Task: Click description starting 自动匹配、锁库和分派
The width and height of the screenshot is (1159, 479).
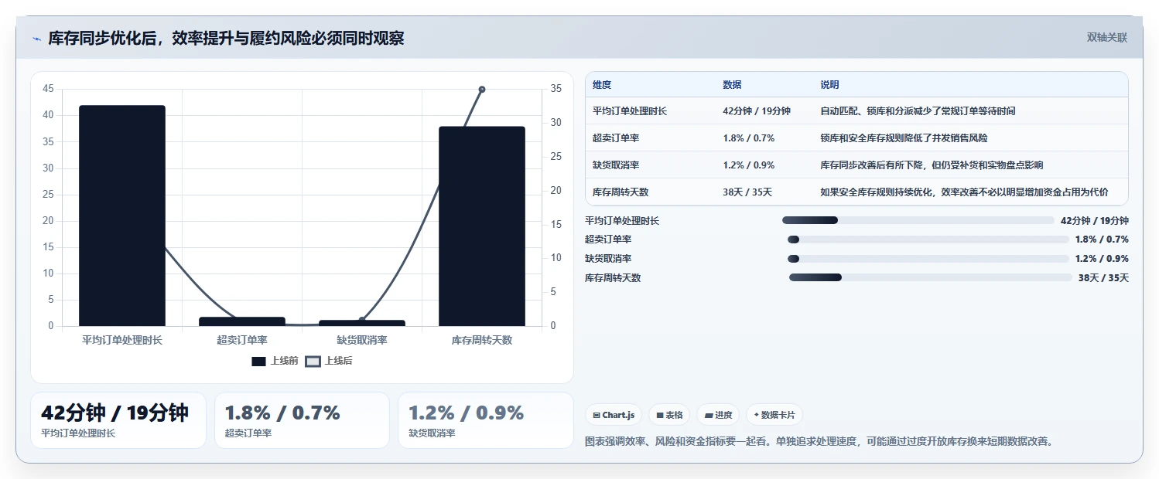Action: 918,111
